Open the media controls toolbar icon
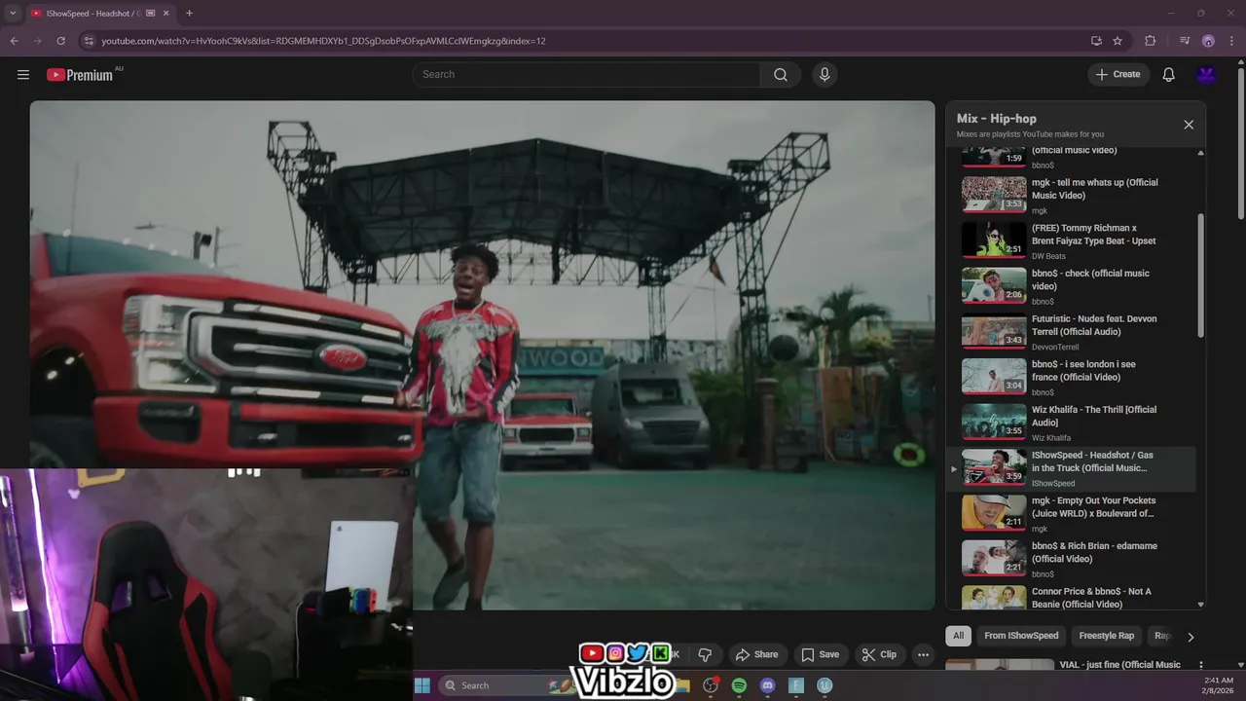 pyautogui.click(x=1184, y=41)
